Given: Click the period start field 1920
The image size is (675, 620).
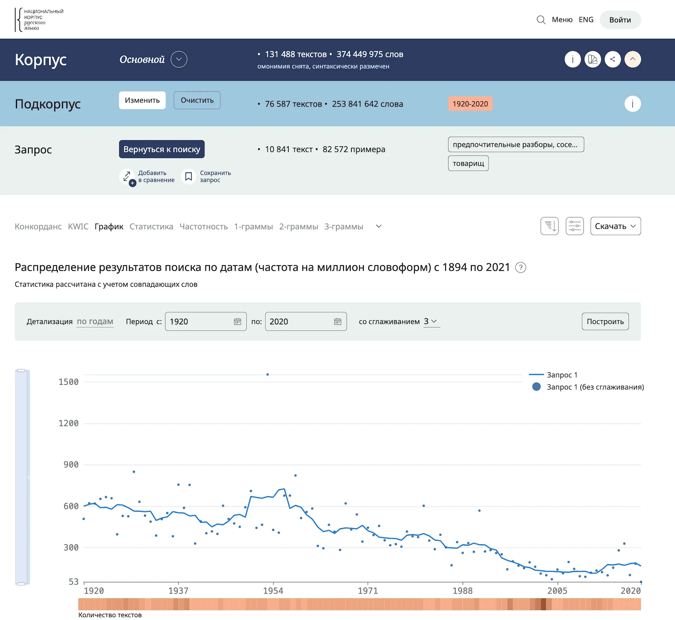Looking at the screenshot, I should pos(205,321).
